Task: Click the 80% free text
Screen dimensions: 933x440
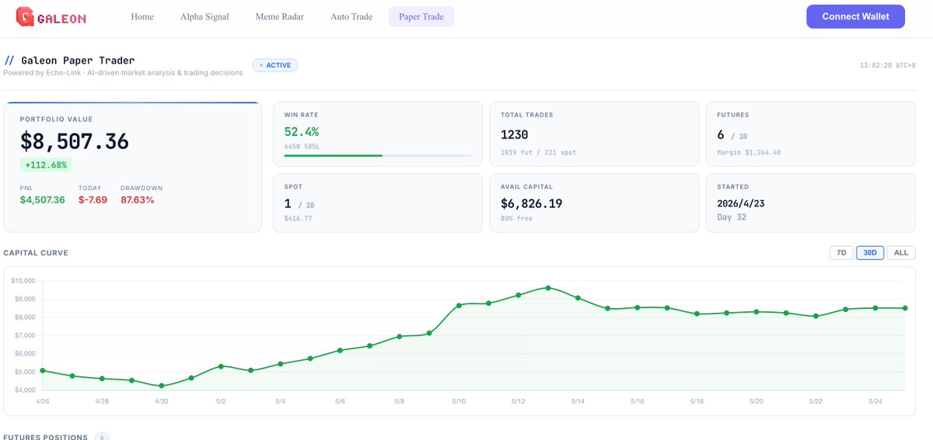Action: tap(516, 219)
